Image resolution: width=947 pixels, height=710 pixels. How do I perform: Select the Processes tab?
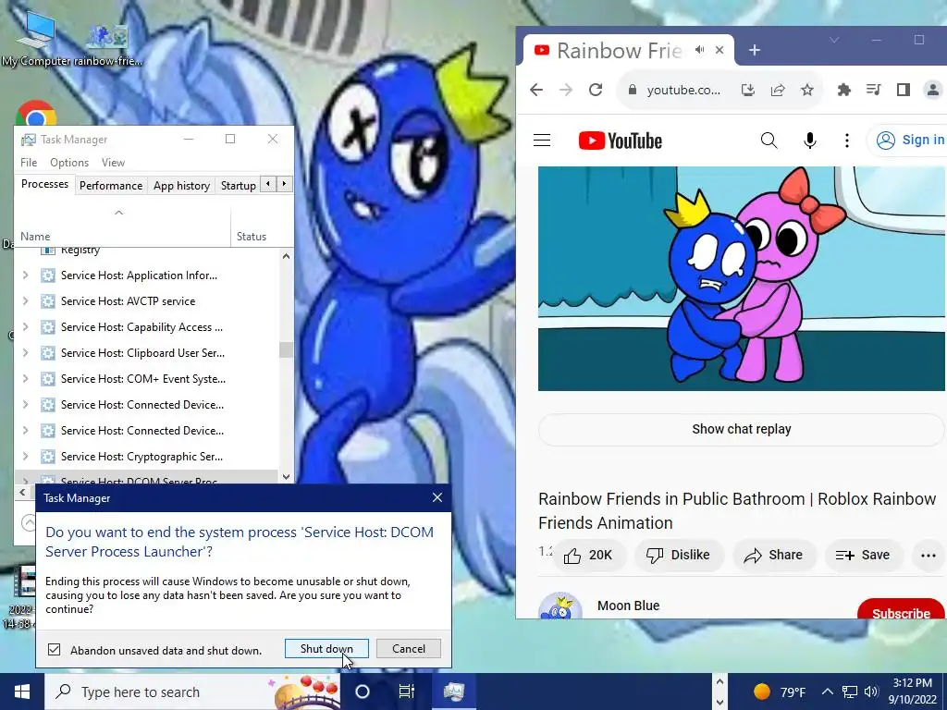(x=44, y=184)
